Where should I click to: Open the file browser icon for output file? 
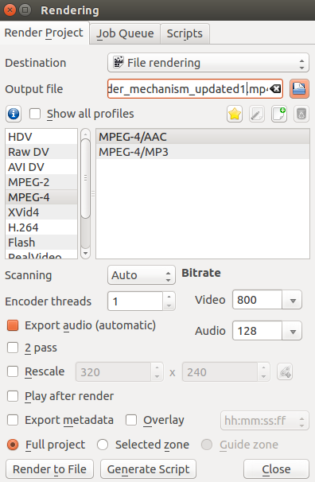299,89
